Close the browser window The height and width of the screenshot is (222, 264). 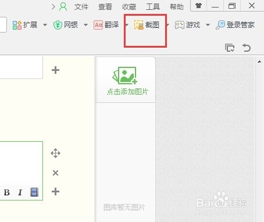(x=252, y=6)
